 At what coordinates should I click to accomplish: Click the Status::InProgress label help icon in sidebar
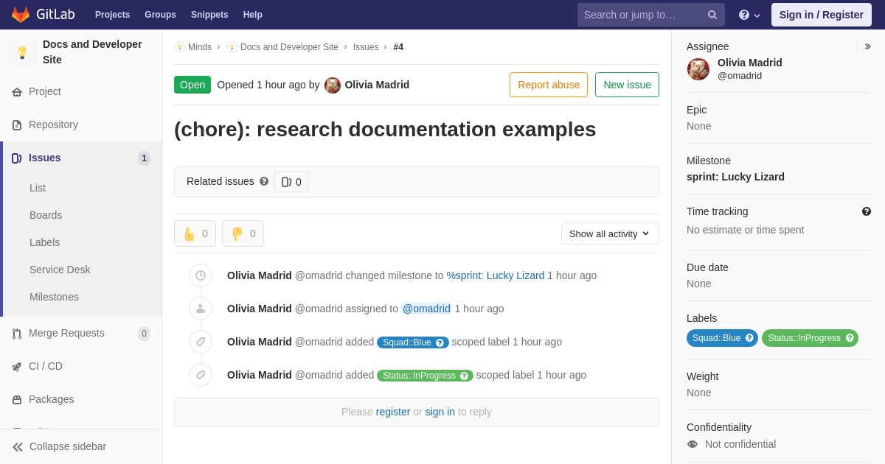[x=850, y=338]
